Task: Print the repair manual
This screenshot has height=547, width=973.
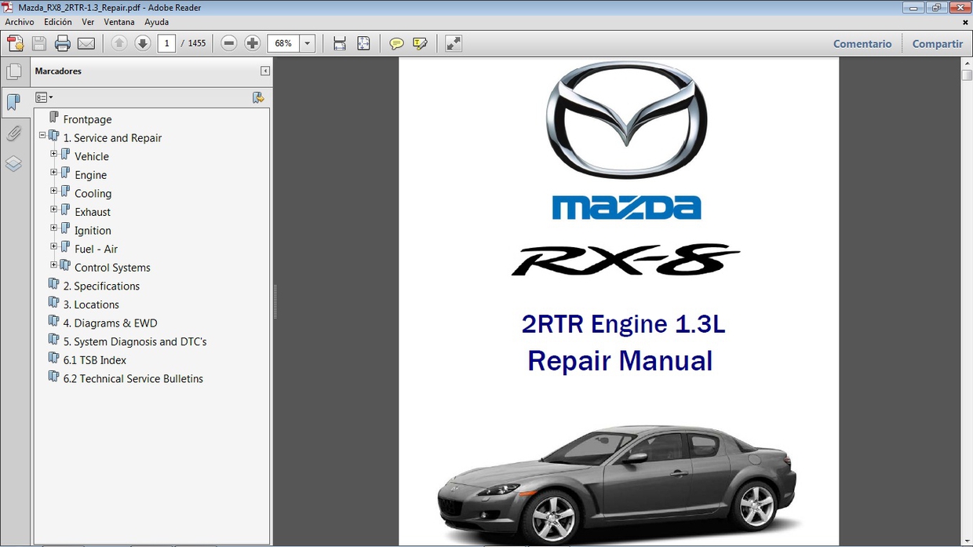Action: [62, 43]
